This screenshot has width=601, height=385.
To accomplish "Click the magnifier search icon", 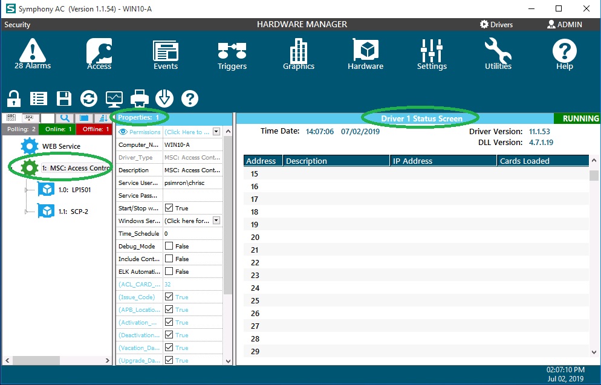I will tap(65, 118).
